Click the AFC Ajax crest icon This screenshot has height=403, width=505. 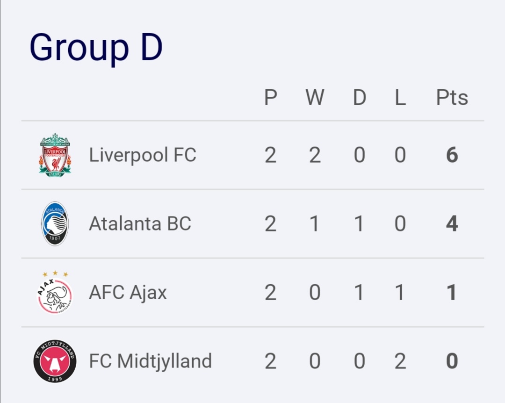(x=55, y=293)
